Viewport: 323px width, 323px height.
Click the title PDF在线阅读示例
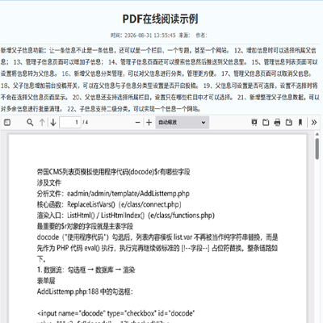click(161, 19)
